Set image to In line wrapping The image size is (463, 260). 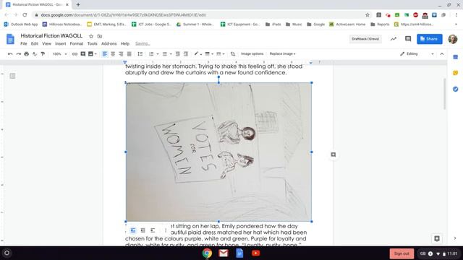pyautogui.click(x=133, y=230)
